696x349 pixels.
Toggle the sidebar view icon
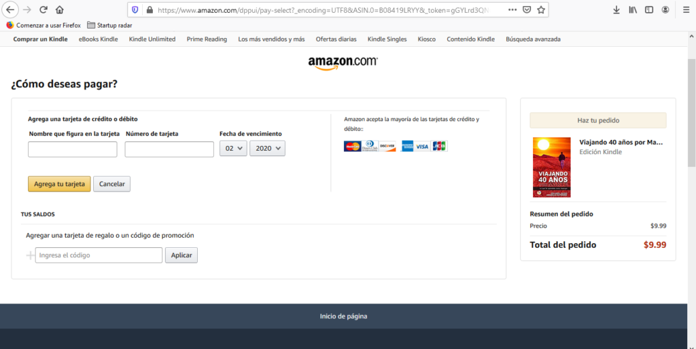pyautogui.click(x=649, y=10)
